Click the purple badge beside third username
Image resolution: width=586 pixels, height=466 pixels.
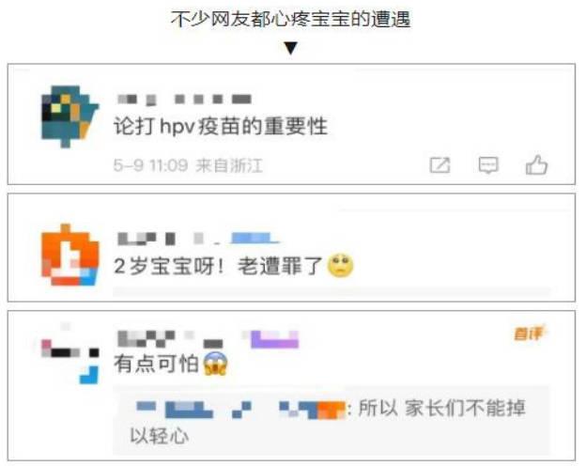pyautogui.click(x=274, y=339)
